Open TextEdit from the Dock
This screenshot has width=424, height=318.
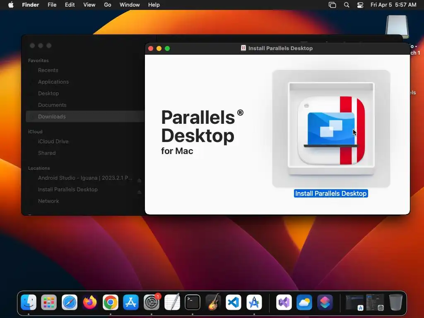pos(172,302)
